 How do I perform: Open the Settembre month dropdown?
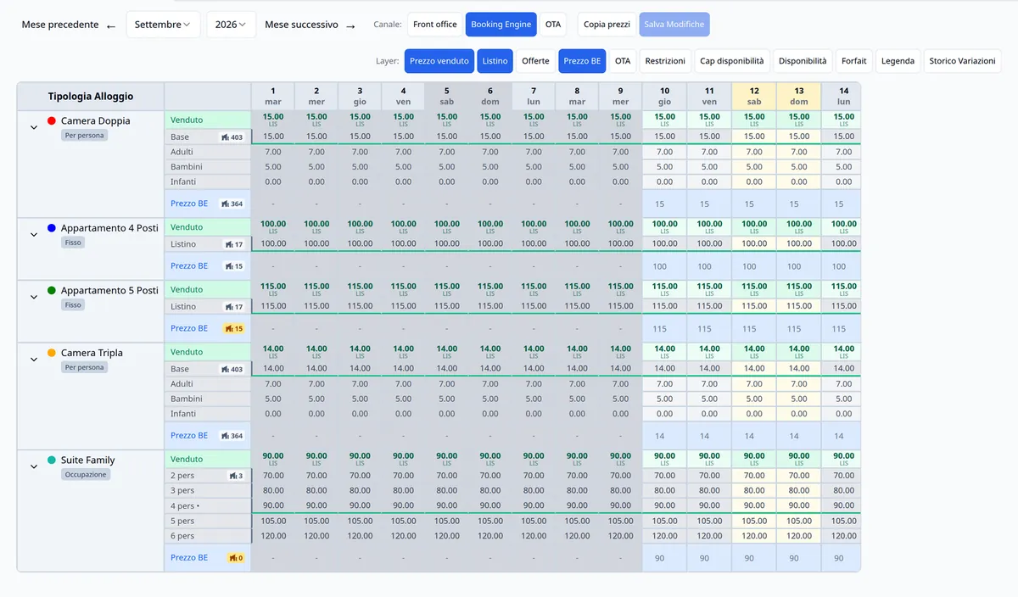coord(164,25)
